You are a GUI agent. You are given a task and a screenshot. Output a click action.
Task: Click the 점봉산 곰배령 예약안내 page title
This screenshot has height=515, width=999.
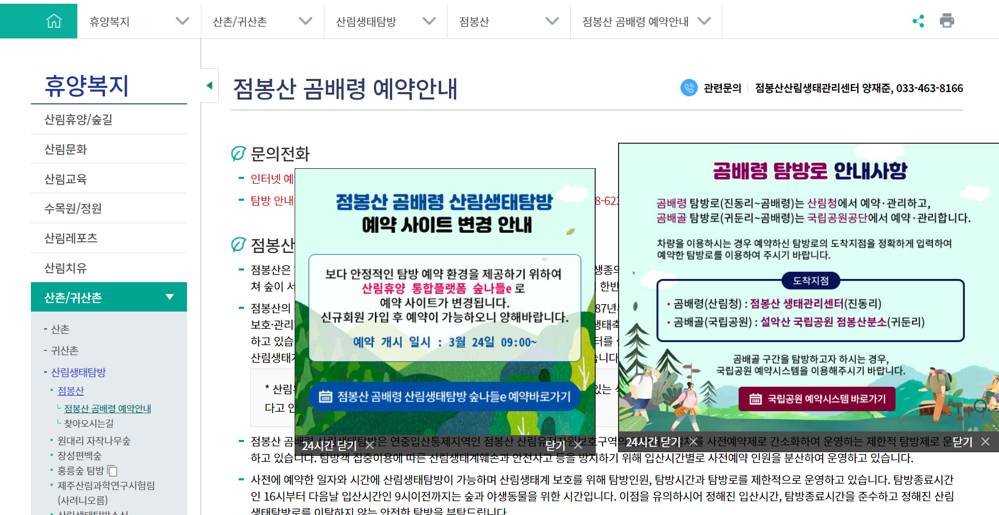(x=345, y=89)
